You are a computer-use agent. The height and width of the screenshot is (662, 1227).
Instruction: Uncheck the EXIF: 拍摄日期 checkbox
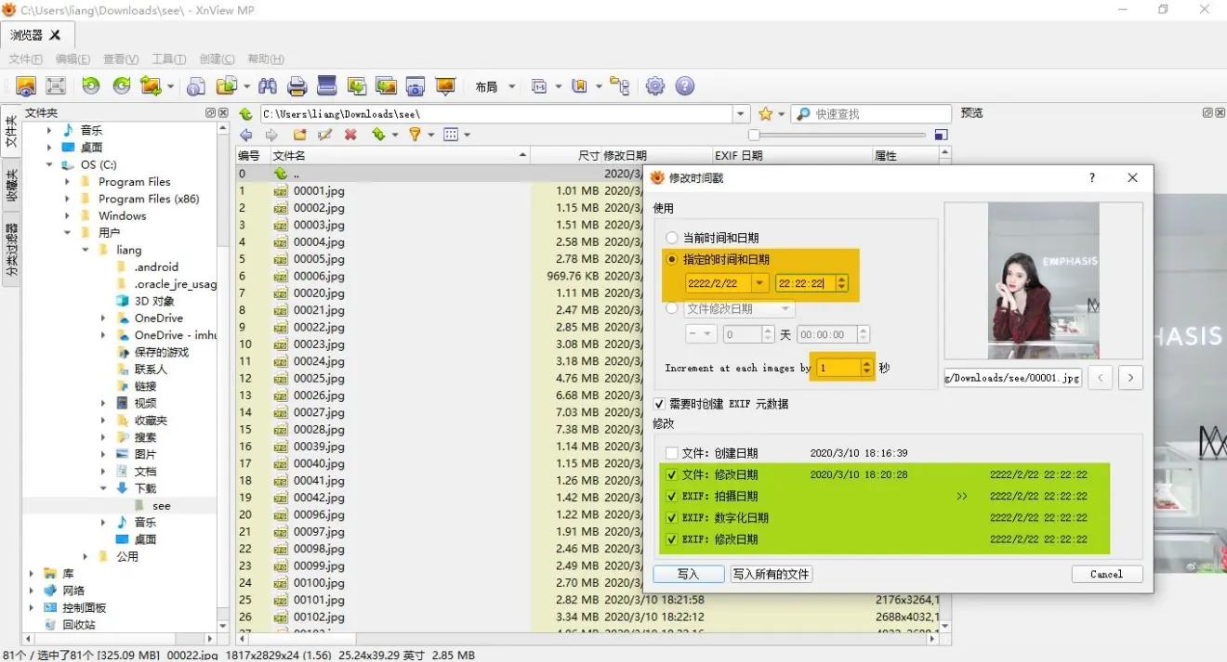[x=672, y=496]
